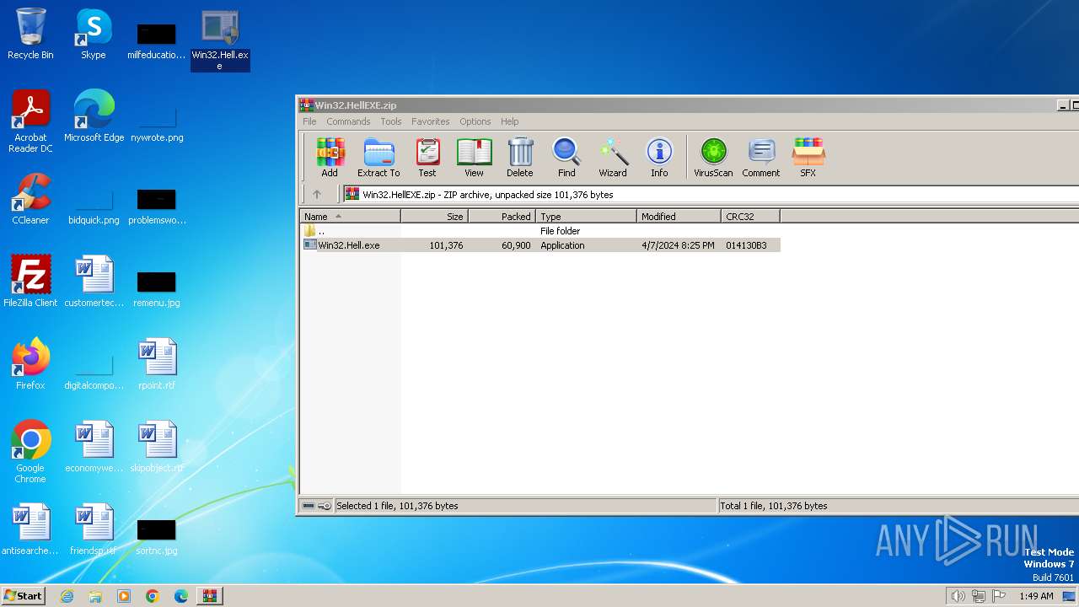Image resolution: width=1079 pixels, height=607 pixels.
Task: Sort the list by Size column
Action: point(434,217)
